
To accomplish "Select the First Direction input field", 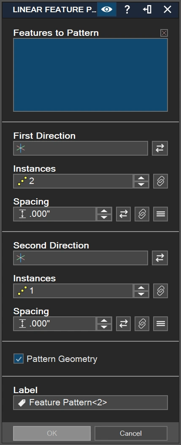I will (81, 148).
